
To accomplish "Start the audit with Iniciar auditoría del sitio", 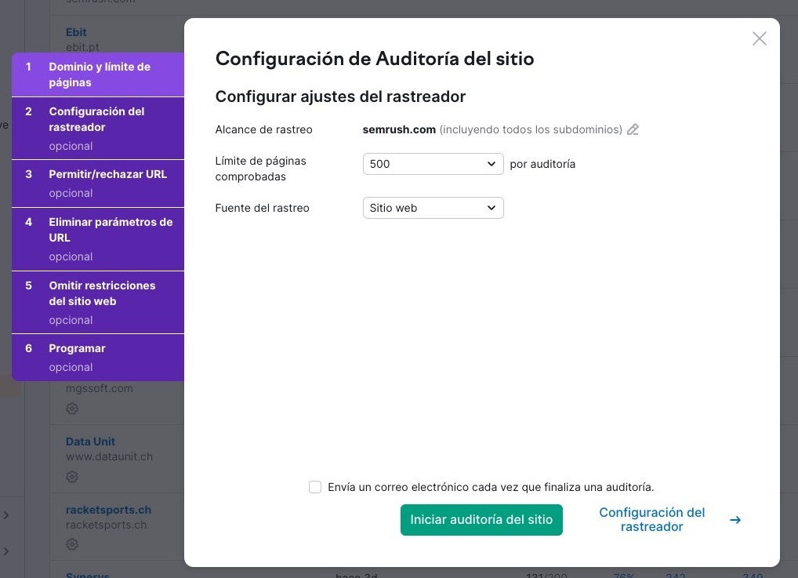I will (481, 519).
